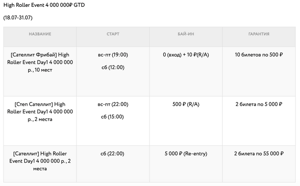
Task: Click the date range (18.07-31.07) text
Action: [18, 18]
